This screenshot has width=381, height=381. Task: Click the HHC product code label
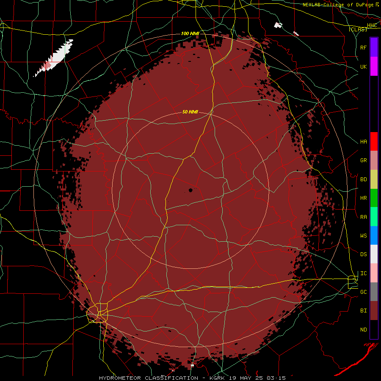point(372,25)
